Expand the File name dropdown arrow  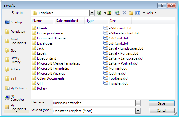point(138,103)
